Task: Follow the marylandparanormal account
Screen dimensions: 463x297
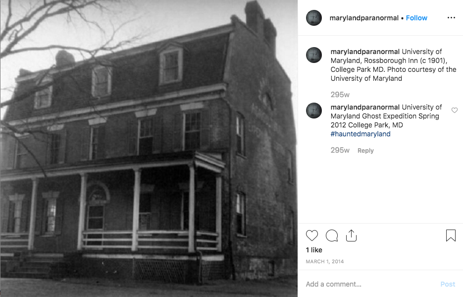Action: [416, 18]
